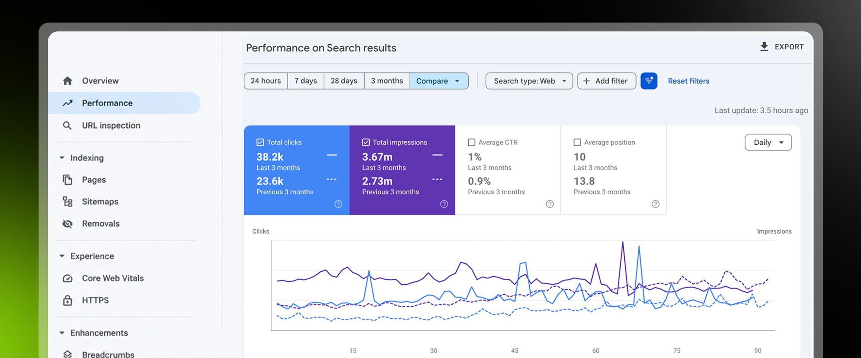The image size is (861, 358).
Task: Click the Export download icon
Action: pos(764,46)
